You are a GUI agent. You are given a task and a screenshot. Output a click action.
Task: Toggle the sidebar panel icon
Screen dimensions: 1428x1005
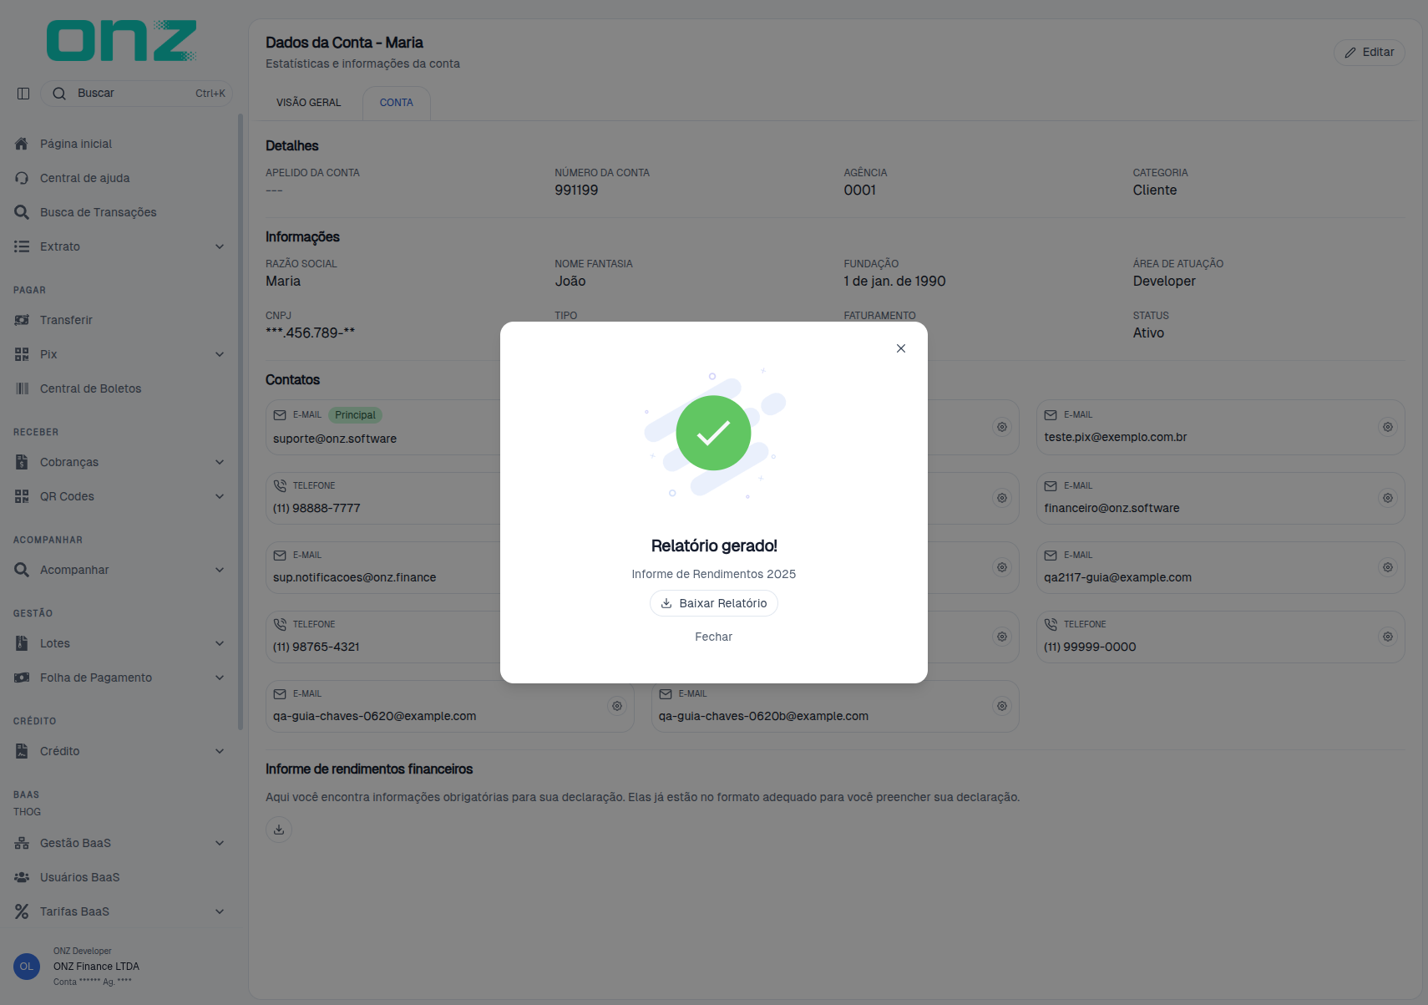click(23, 94)
